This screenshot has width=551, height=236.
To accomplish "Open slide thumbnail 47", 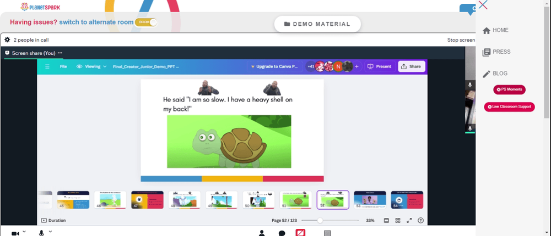I will (147, 200).
